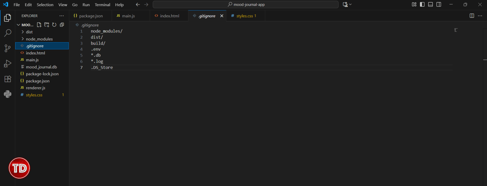The width and height of the screenshot is (487, 186).
Task: Click the mood-journal-app command search box
Action: (246, 5)
